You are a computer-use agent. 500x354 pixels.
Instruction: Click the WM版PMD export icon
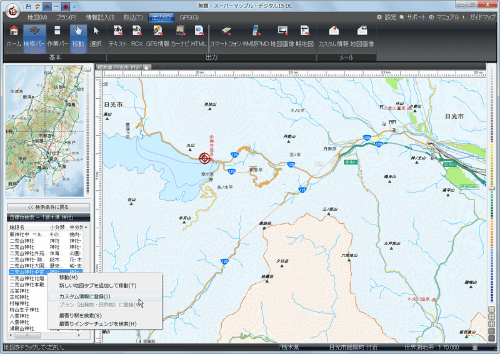(x=256, y=37)
